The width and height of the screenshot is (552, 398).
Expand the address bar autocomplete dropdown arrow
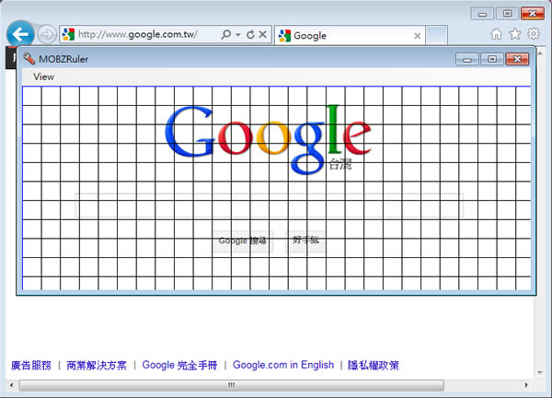[x=237, y=35]
